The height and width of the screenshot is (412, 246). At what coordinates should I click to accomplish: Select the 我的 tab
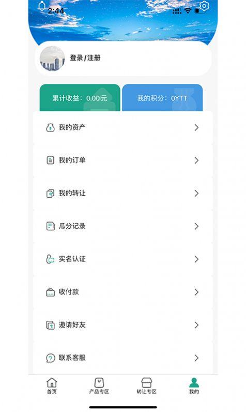click(194, 386)
